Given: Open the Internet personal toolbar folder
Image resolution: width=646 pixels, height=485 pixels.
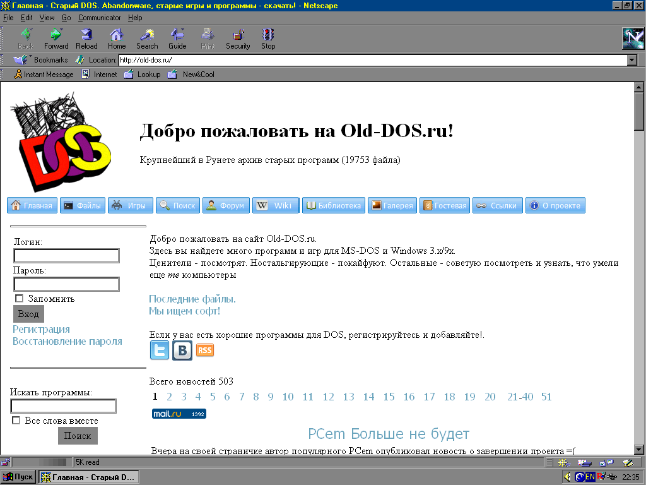Looking at the screenshot, I should coord(99,75).
